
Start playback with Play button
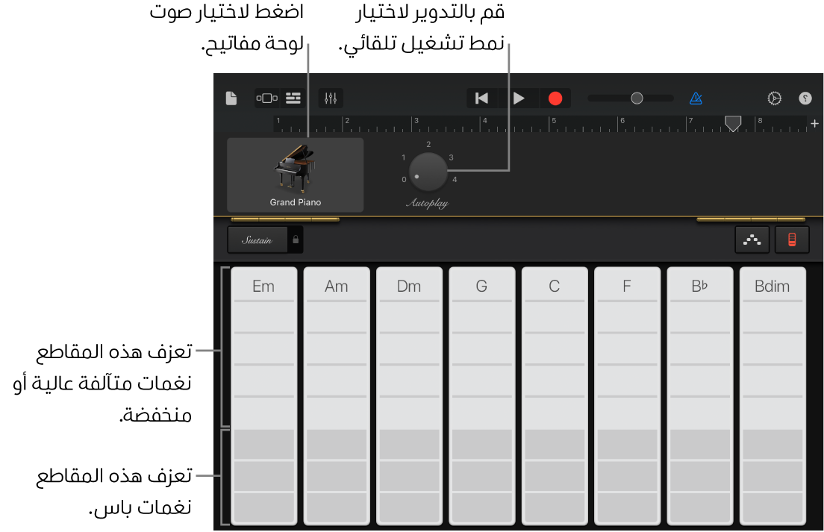518,98
